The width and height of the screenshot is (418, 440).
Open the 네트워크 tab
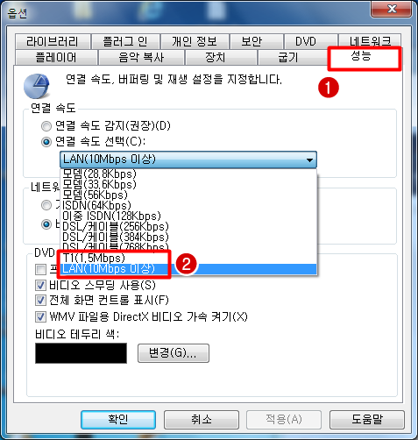[x=370, y=41]
